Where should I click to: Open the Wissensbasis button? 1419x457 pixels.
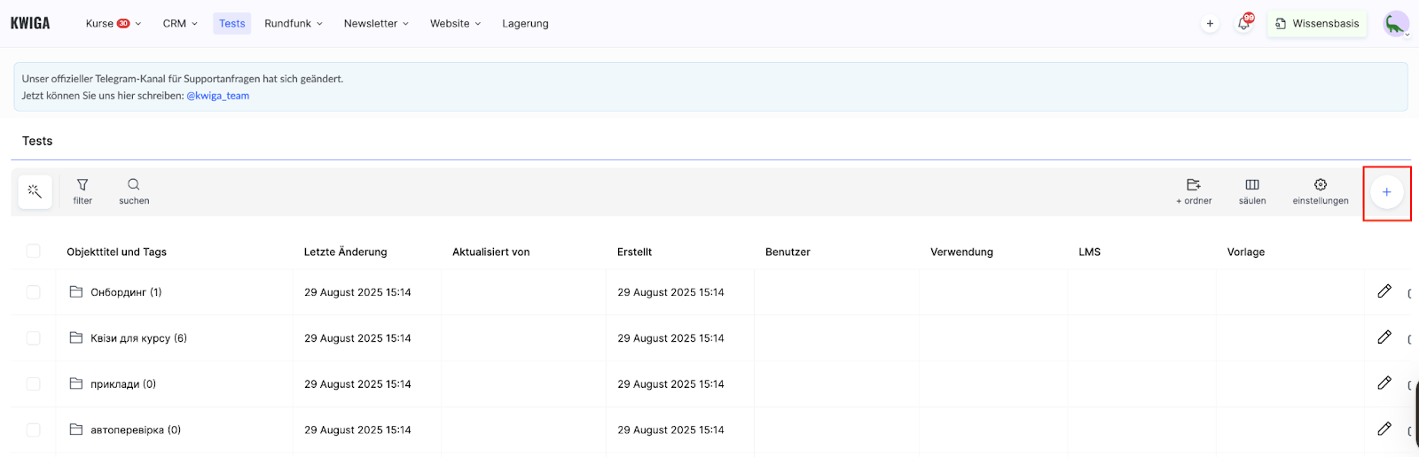(x=1317, y=24)
